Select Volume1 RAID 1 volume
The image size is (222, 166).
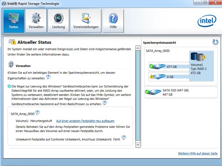tap(201, 66)
